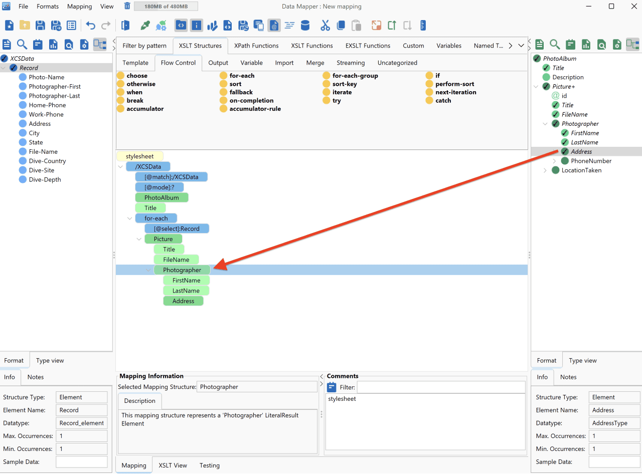
Task: Toggle the blue info panel button
Action: pyautogui.click(x=197, y=26)
